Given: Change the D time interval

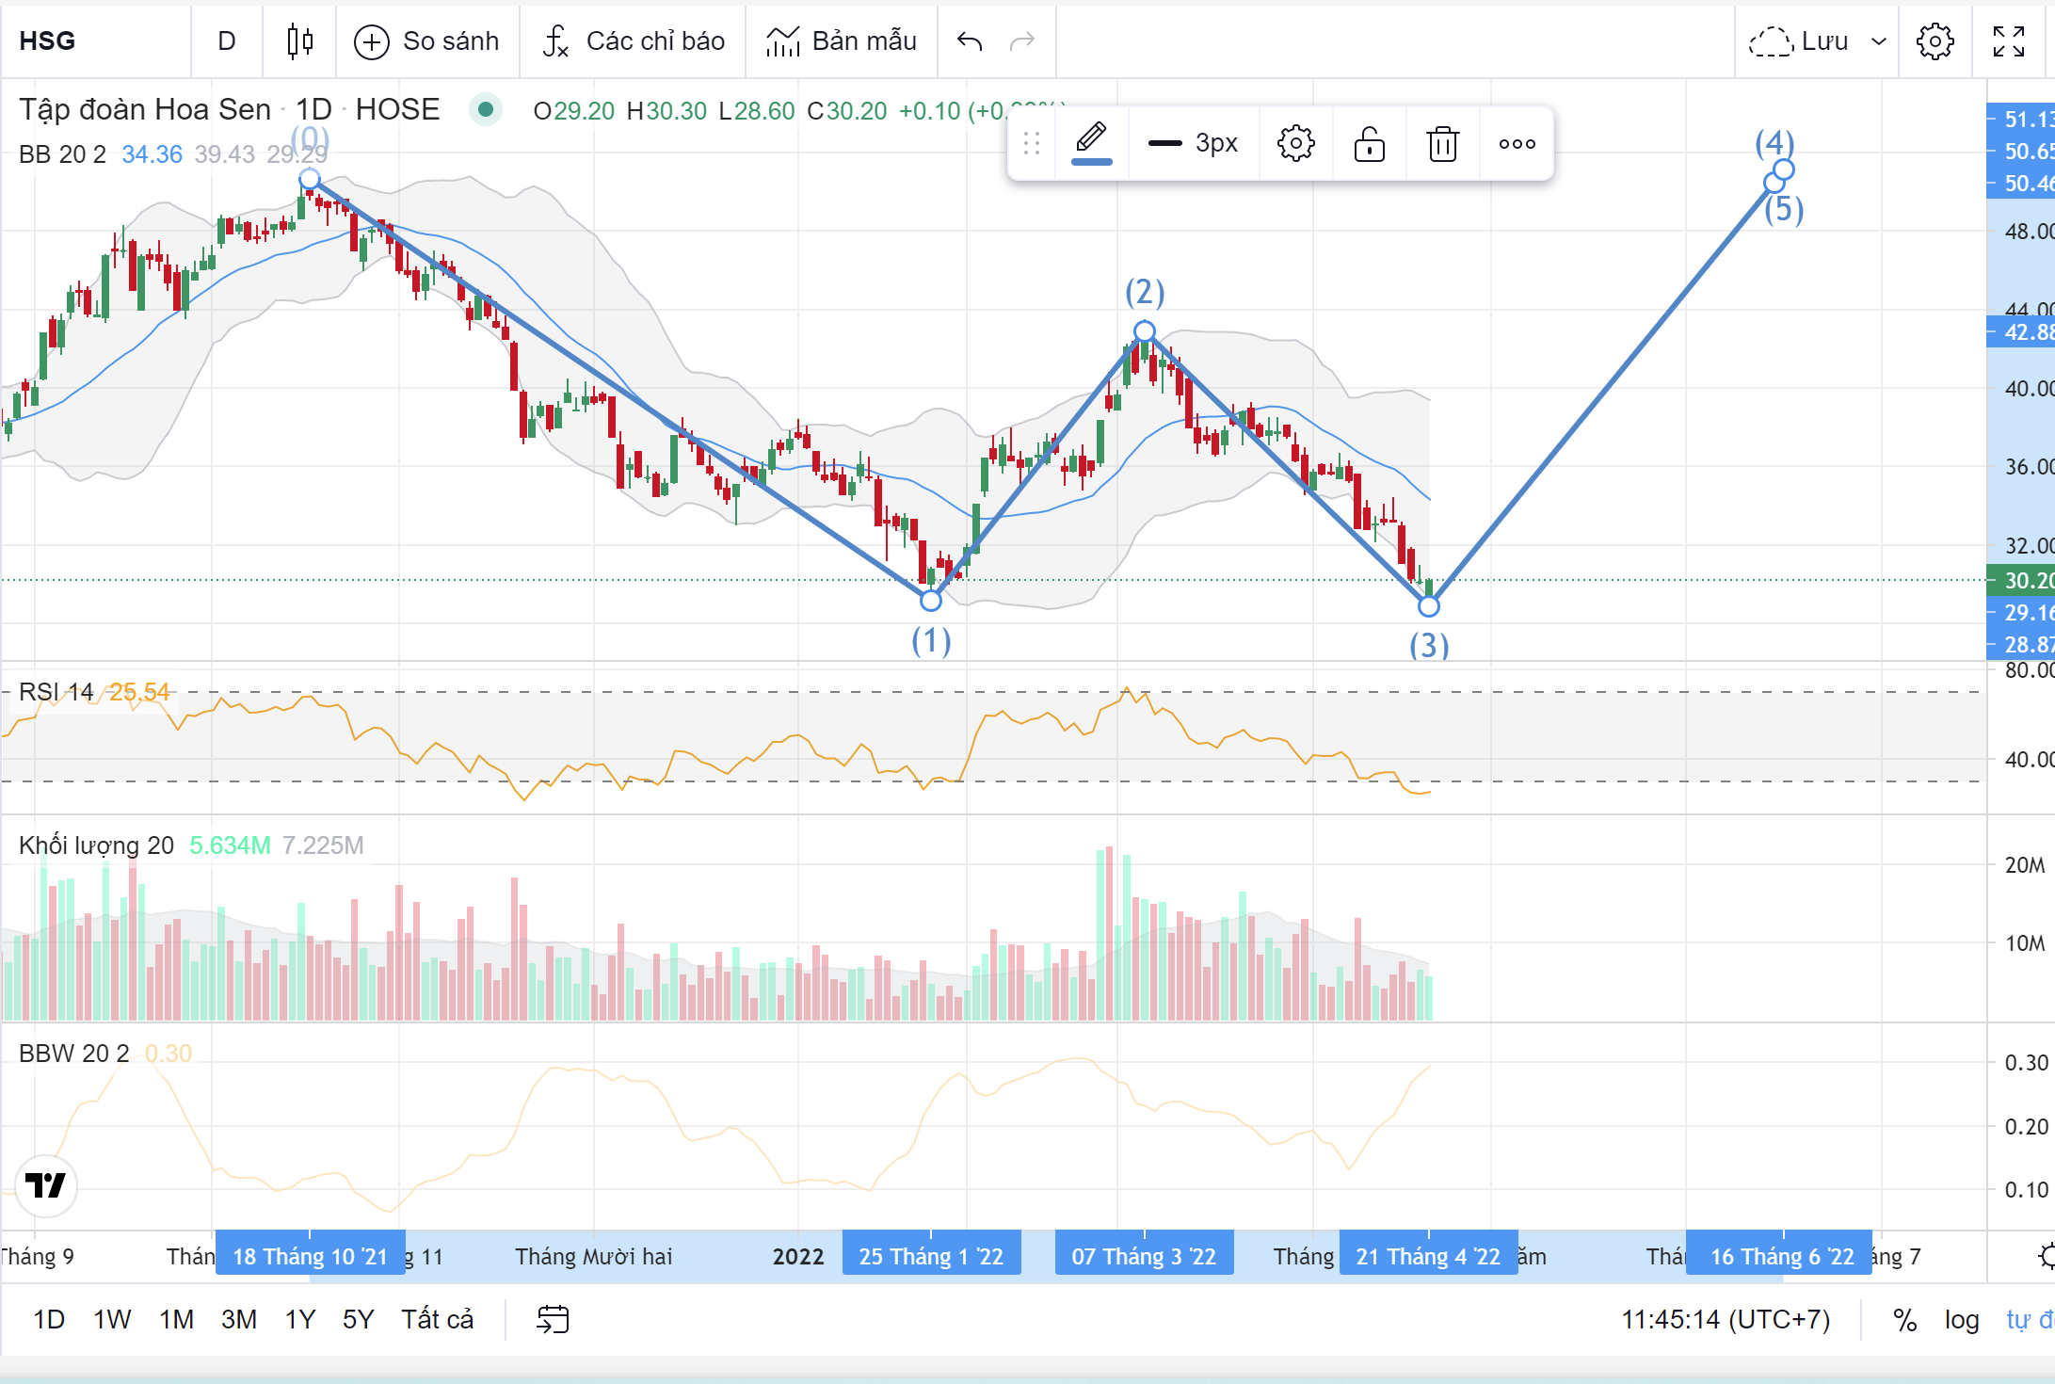Looking at the screenshot, I should point(226,41).
